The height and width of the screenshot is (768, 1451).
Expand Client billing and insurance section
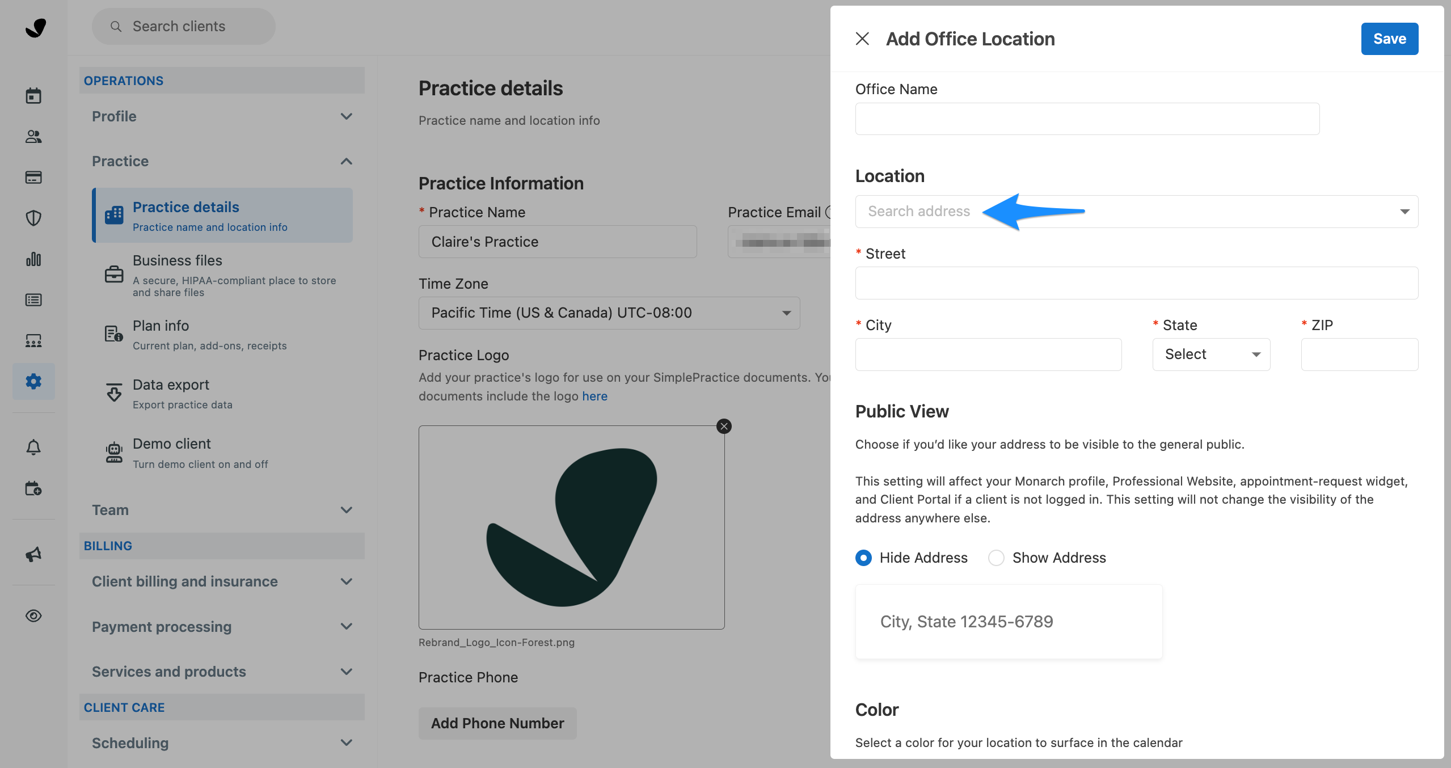222,581
